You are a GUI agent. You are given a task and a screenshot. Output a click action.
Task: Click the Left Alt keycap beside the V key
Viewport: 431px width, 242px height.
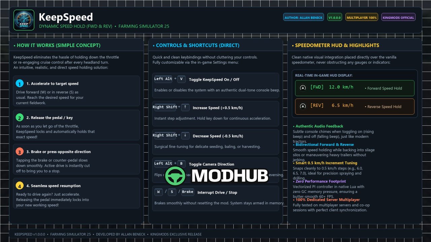pos(163,79)
